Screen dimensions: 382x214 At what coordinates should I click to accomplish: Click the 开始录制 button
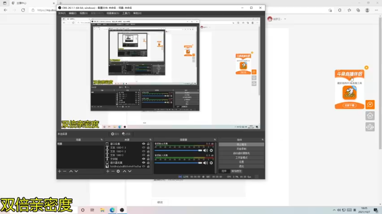(x=241, y=149)
